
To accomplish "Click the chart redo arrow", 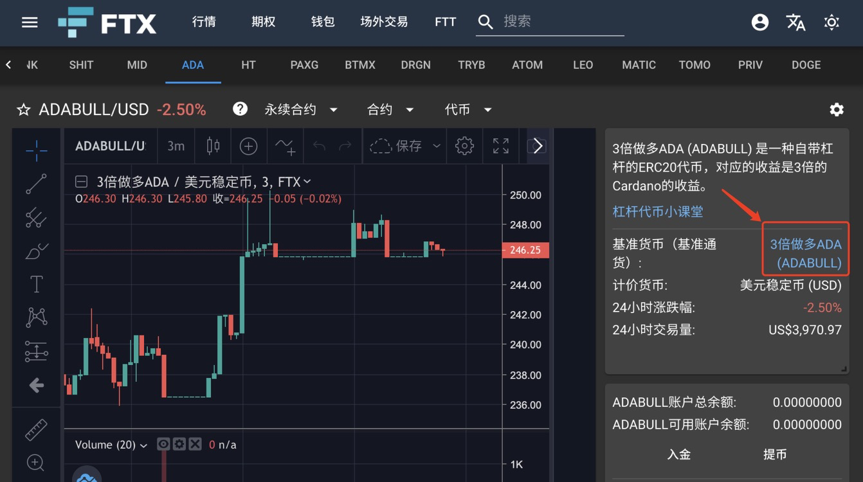I will click(x=345, y=146).
